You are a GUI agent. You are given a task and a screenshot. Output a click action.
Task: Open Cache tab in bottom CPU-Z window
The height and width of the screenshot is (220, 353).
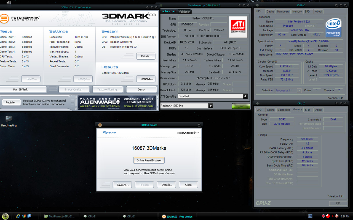point(271,110)
